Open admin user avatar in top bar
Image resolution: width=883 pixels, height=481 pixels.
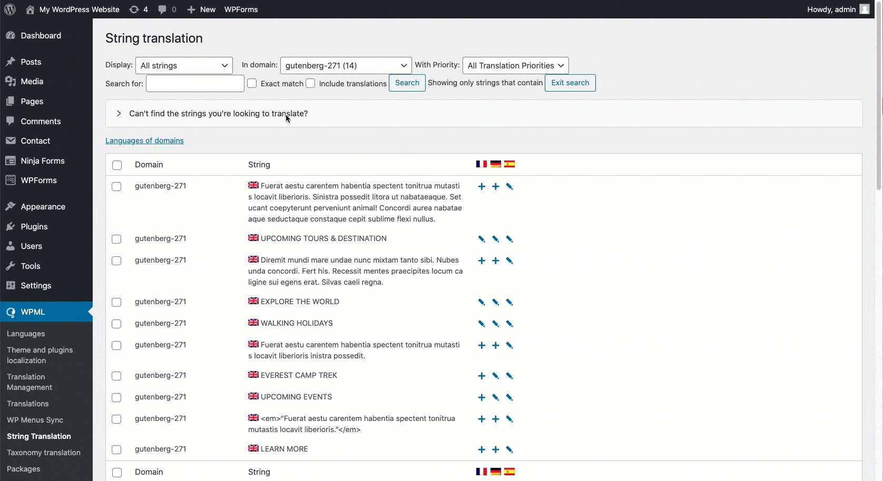(x=865, y=9)
